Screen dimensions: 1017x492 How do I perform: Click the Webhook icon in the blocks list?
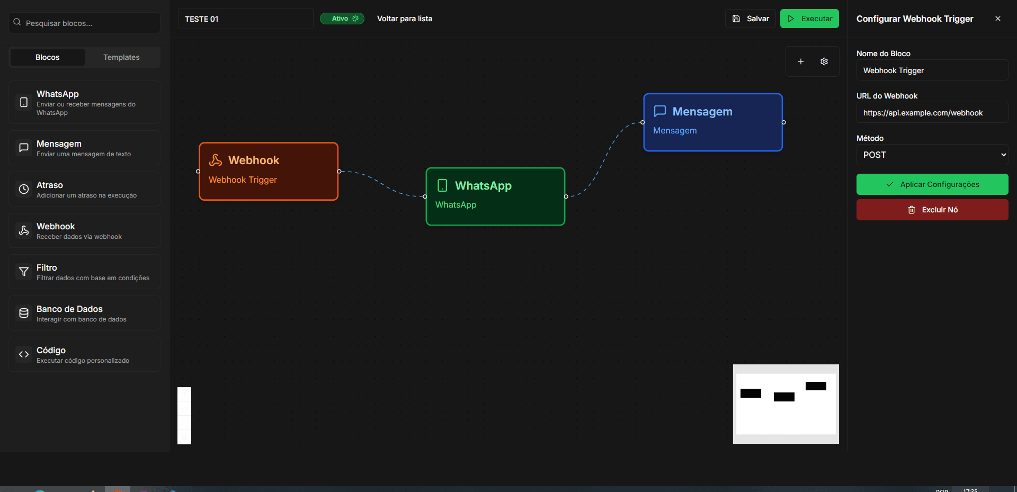point(24,230)
